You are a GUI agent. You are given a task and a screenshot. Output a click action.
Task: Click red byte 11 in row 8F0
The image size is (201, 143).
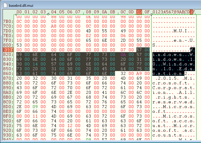coord(35,116)
